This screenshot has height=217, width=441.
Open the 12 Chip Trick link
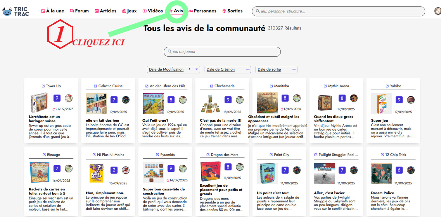click(x=393, y=155)
